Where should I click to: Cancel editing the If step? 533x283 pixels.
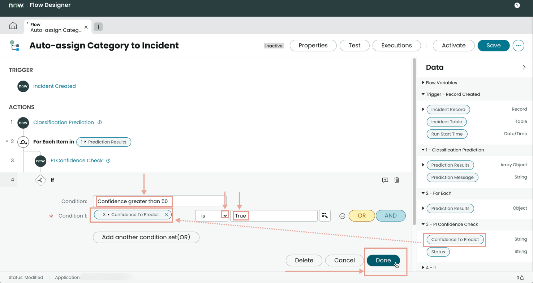[344, 261]
